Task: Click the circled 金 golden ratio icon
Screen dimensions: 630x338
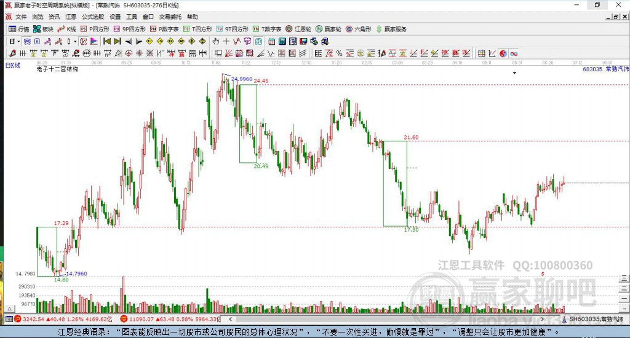Action: tap(361, 53)
